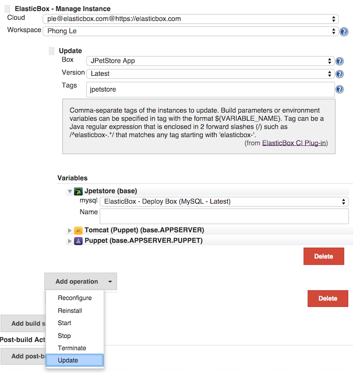
Task: Toggle the Add operation dropdown button
Action: coord(80,281)
